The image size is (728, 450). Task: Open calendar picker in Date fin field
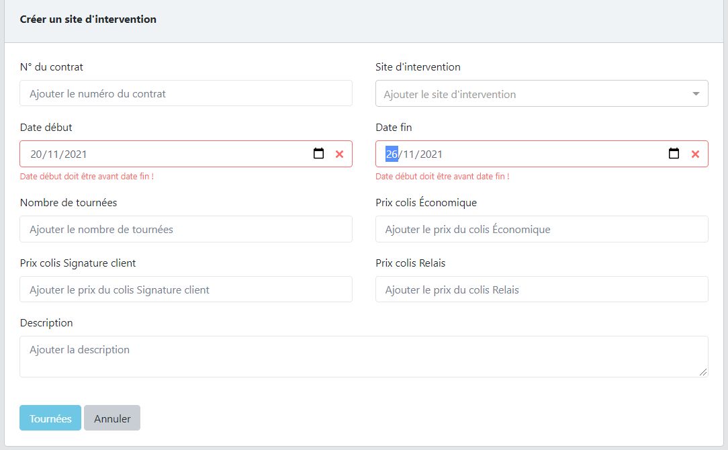pyautogui.click(x=674, y=153)
